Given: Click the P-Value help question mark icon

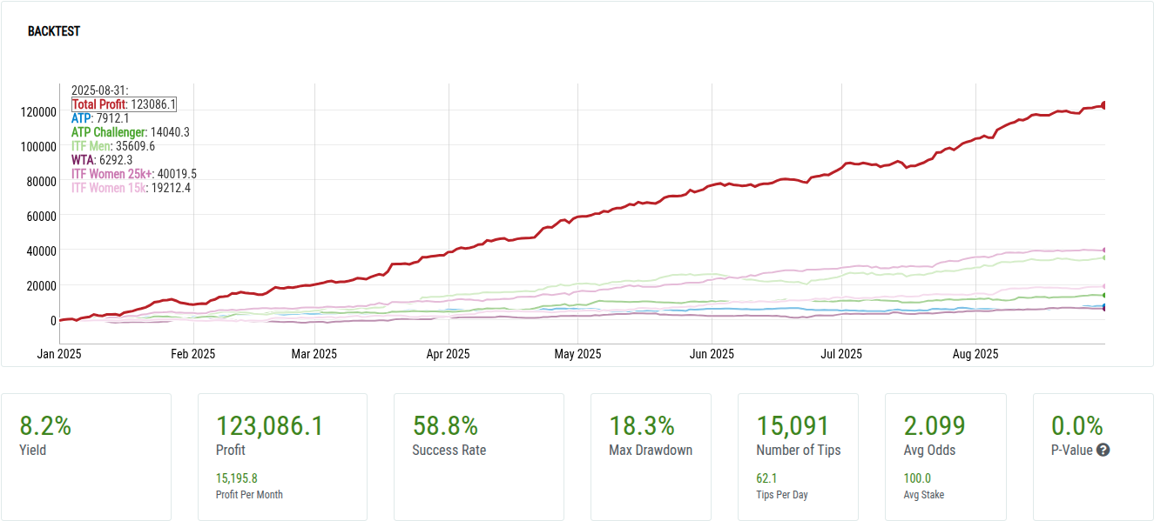Looking at the screenshot, I should pos(1103,451).
